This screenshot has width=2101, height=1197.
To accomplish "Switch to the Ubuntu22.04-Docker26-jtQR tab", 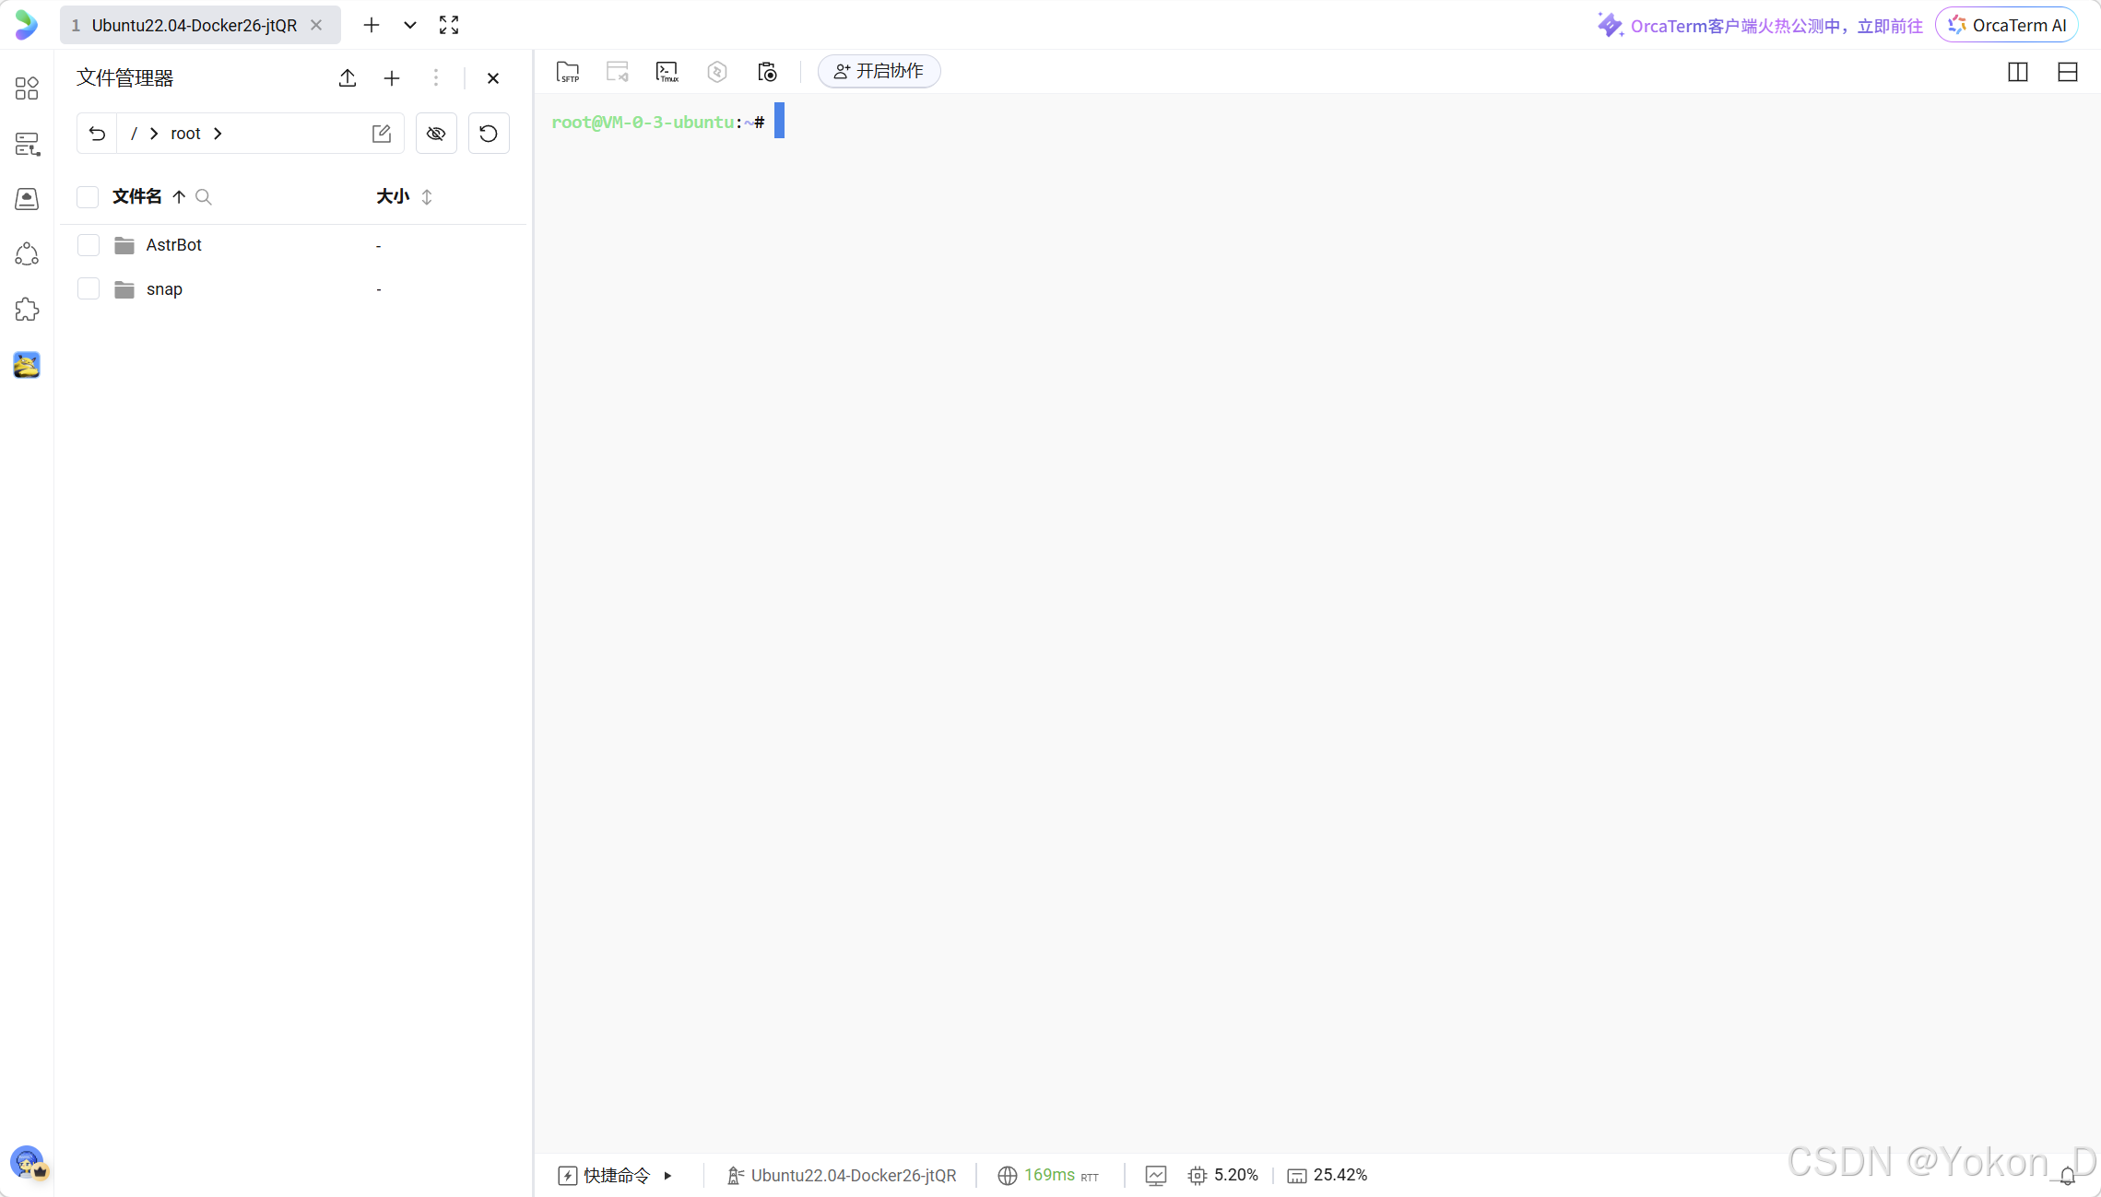I will click(194, 25).
